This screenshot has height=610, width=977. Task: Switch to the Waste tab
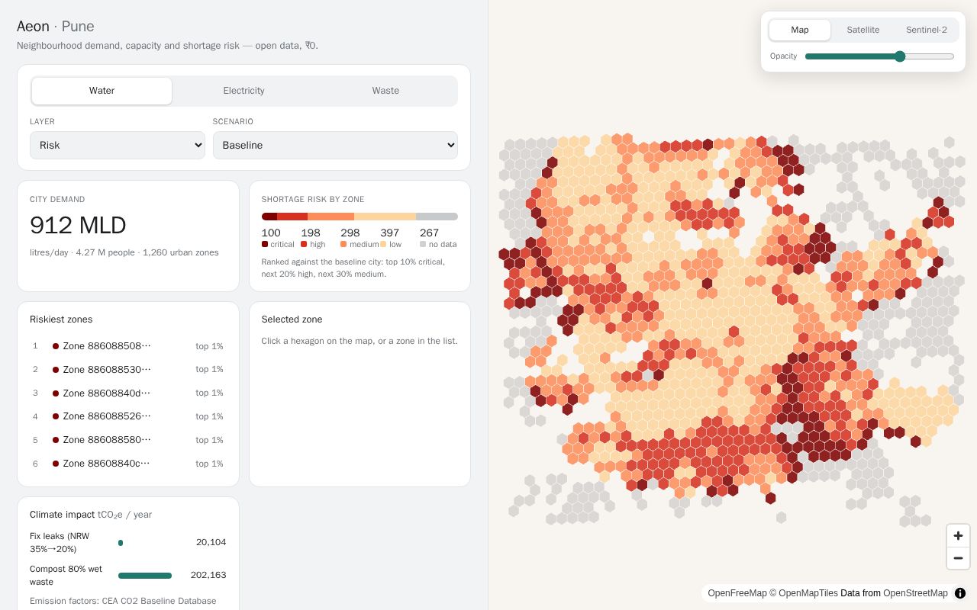385,91
